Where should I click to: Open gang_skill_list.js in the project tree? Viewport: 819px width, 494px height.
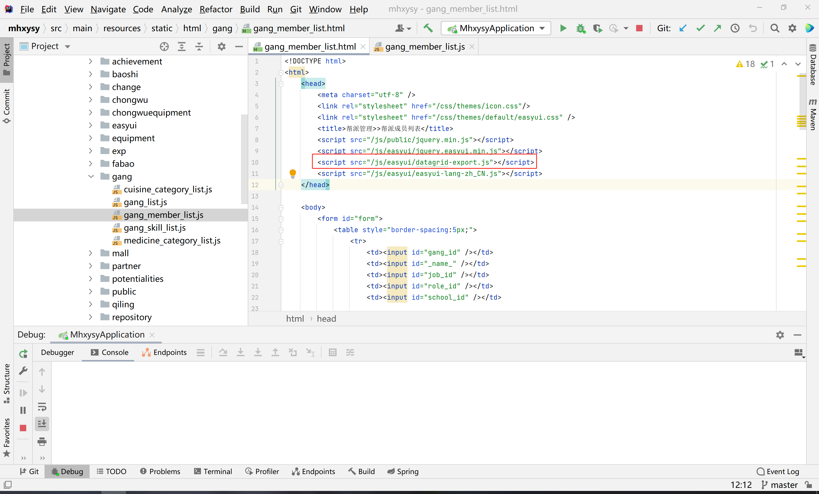155,228
